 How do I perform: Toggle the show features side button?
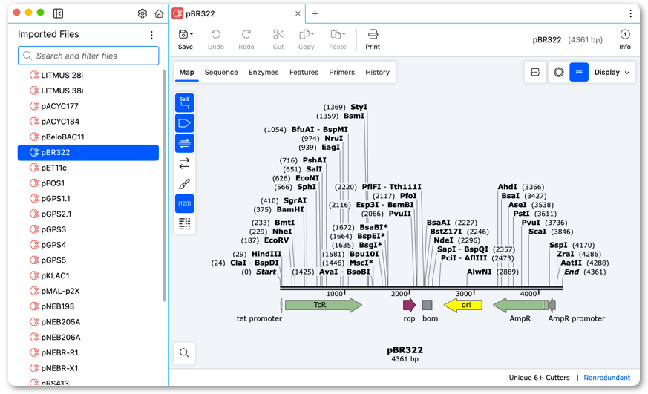point(184,123)
